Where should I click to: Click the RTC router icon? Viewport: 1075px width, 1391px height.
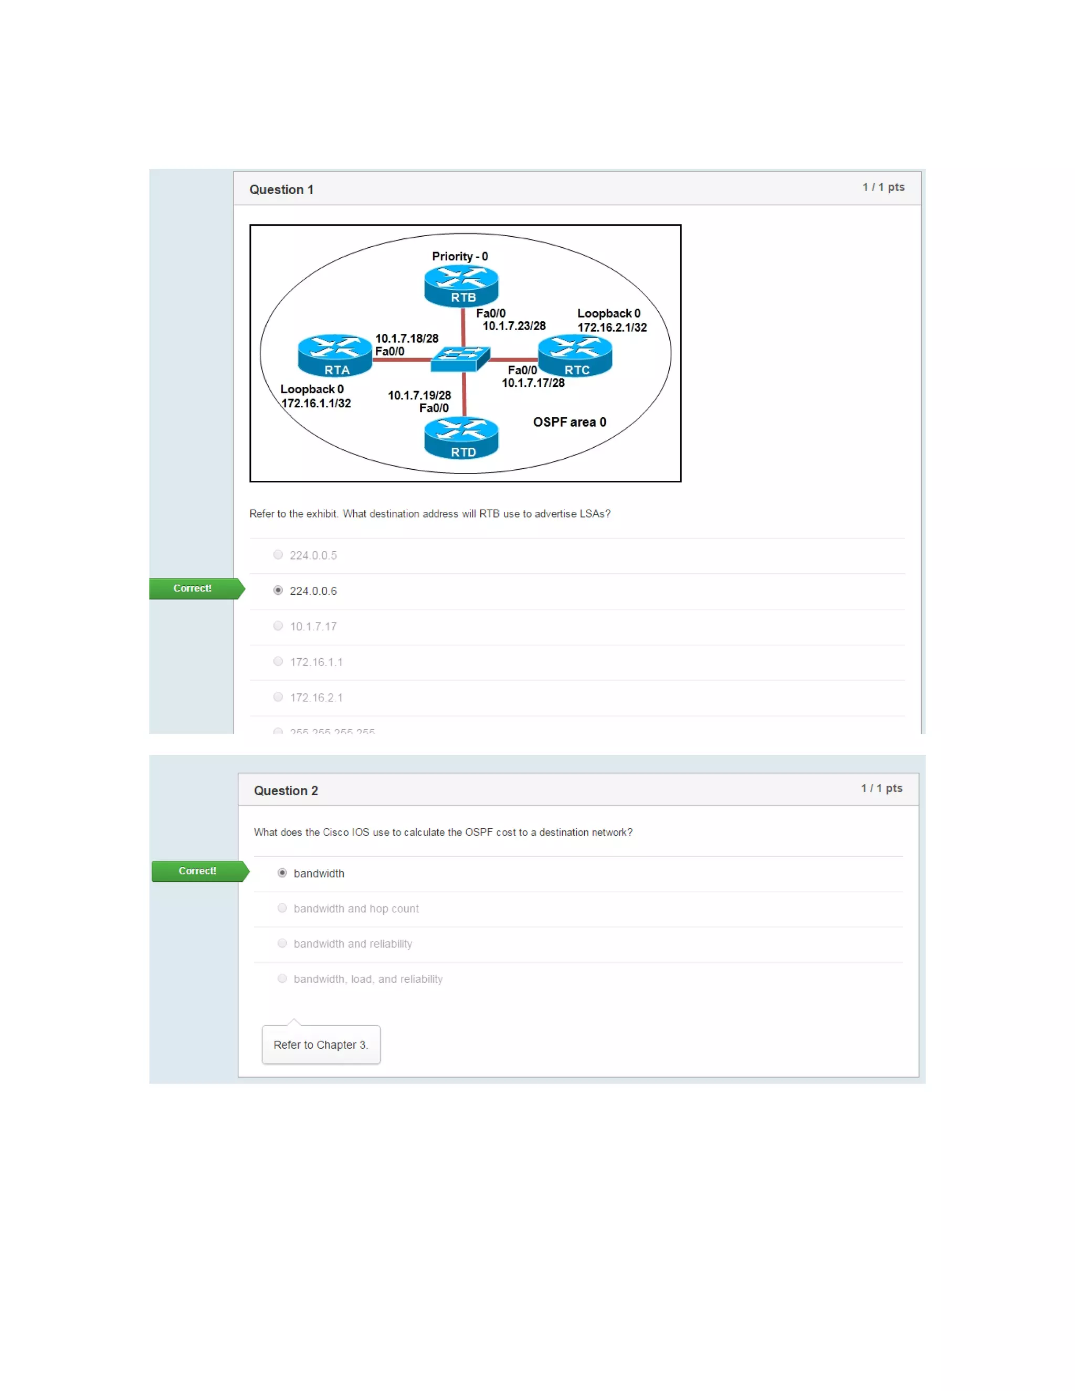click(574, 356)
